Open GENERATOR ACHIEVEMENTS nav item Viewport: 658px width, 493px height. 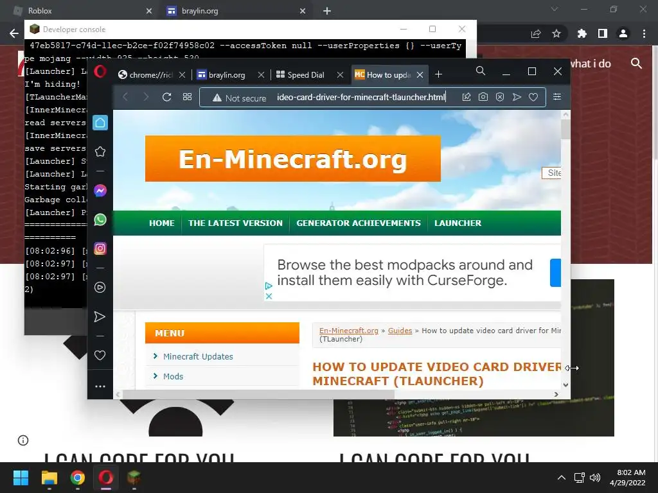tap(359, 223)
